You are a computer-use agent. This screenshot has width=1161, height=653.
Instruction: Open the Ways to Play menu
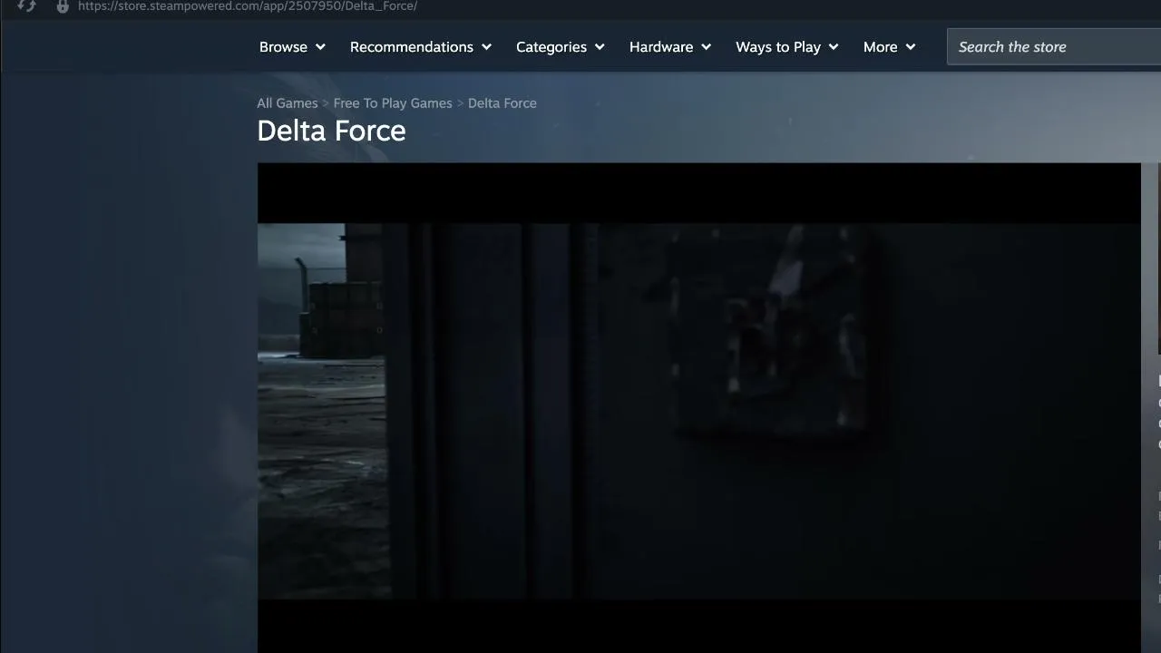click(787, 47)
